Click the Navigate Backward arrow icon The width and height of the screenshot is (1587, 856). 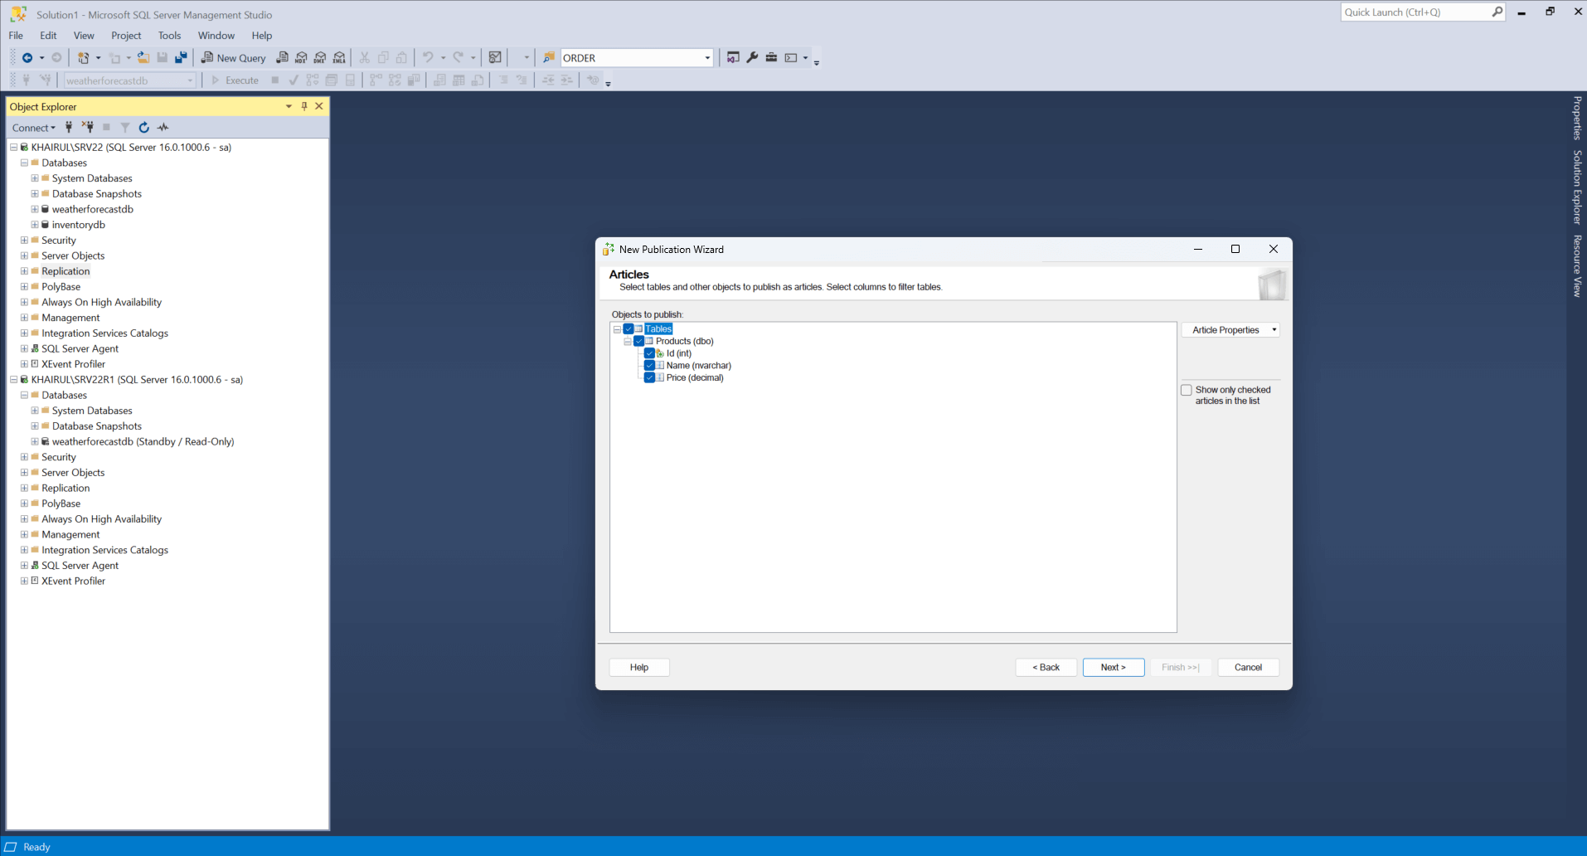[27, 58]
